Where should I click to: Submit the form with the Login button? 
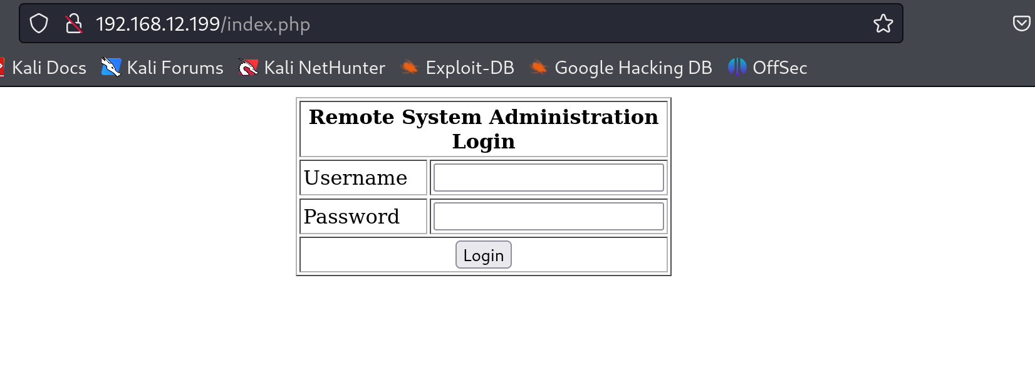tap(484, 255)
